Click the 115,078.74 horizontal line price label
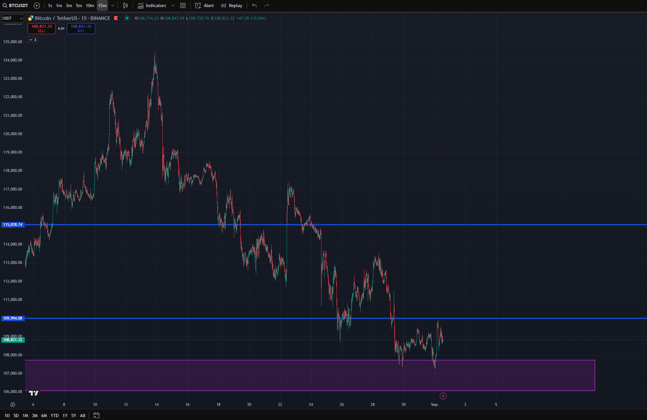The width and height of the screenshot is (647, 420). click(13, 225)
